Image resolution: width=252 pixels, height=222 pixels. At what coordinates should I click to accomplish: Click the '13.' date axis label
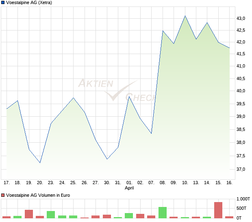click(196, 183)
